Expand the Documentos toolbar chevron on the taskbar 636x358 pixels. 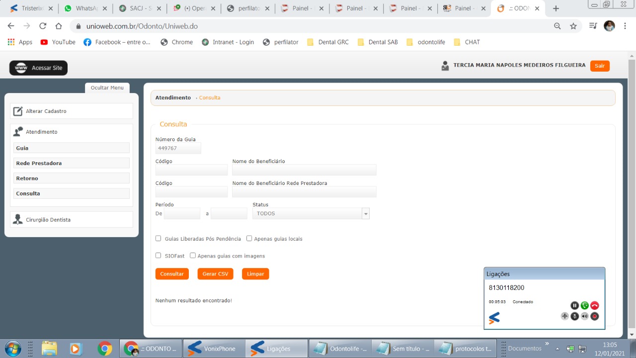[547, 344]
